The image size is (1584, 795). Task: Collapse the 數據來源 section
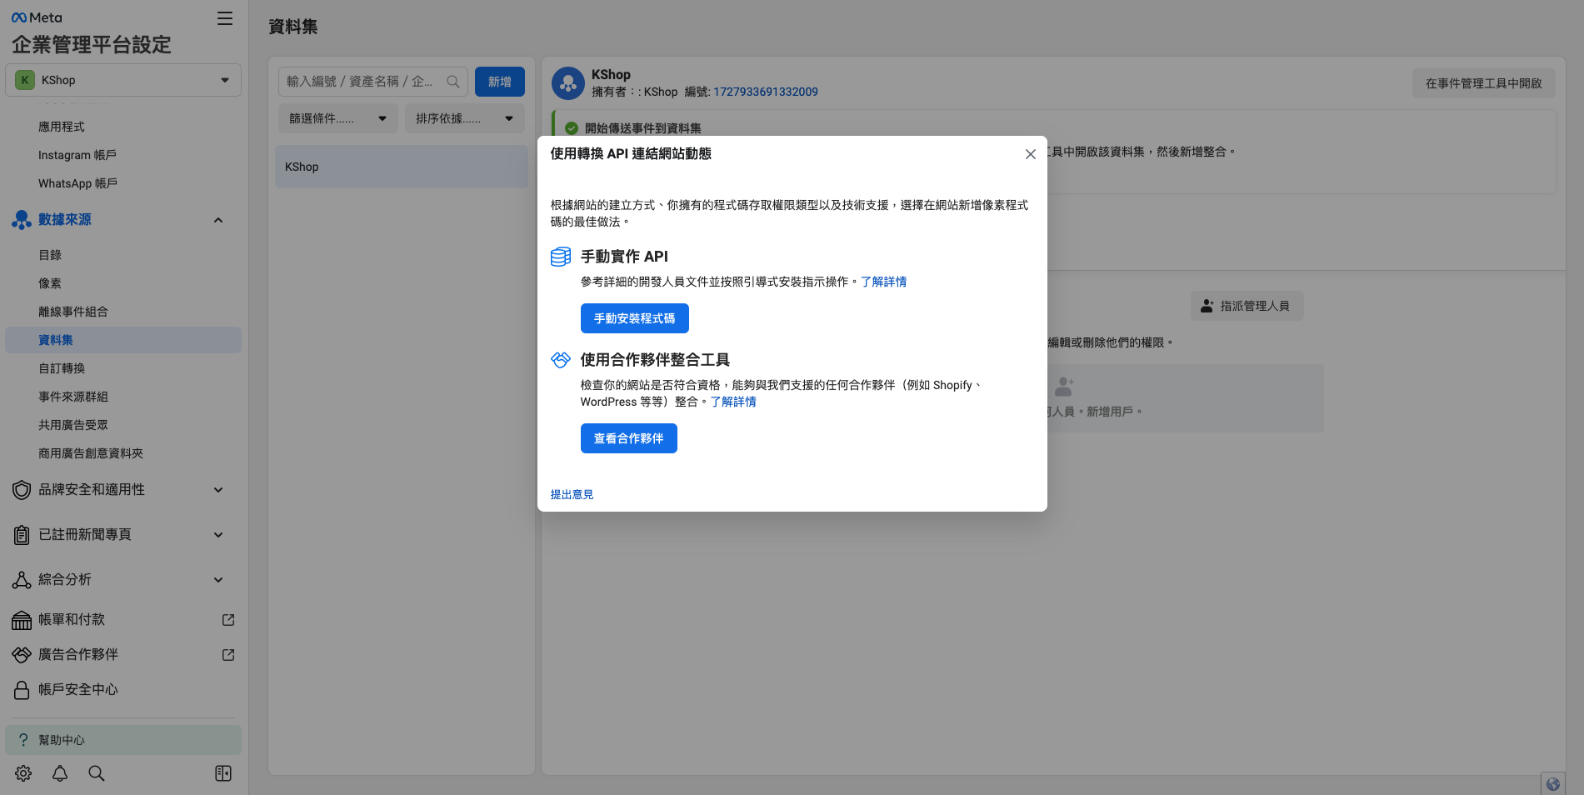pyautogui.click(x=218, y=220)
